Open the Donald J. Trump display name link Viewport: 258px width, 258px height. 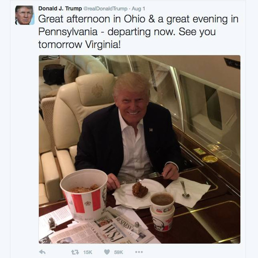tap(60, 9)
